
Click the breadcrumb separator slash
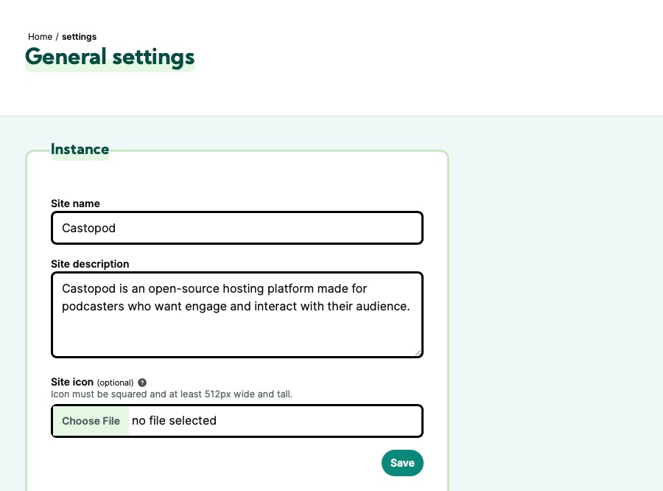pos(55,37)
